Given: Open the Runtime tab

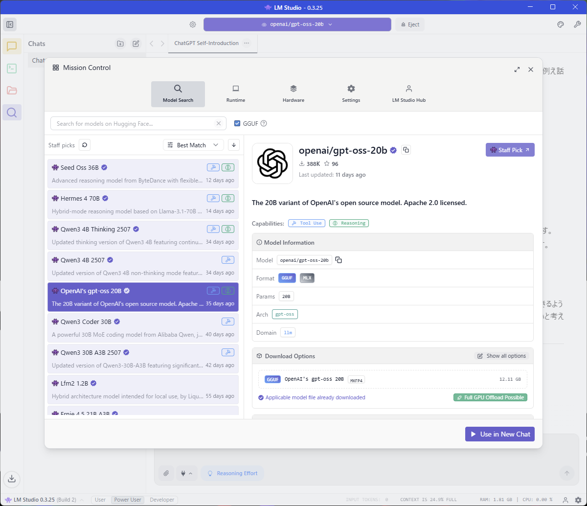Looking at the screenshot, I should (236, 94).
